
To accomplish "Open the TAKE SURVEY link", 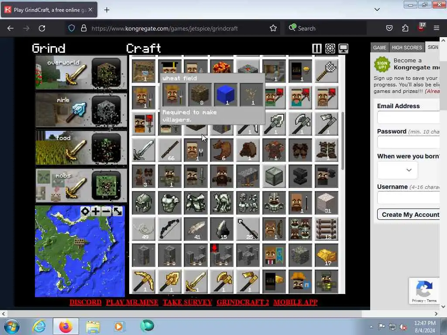I will pyautogui.click(x=187, y=302).
